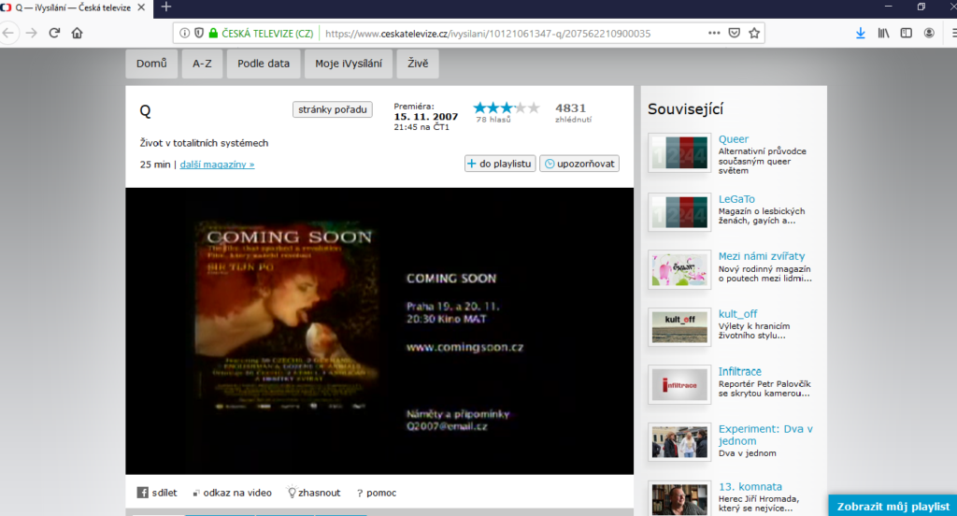This screenshot has height=516, width=957.
Task: Open Mezi námi zvířaty thumbnail
Action: click(x=679, y=269)
